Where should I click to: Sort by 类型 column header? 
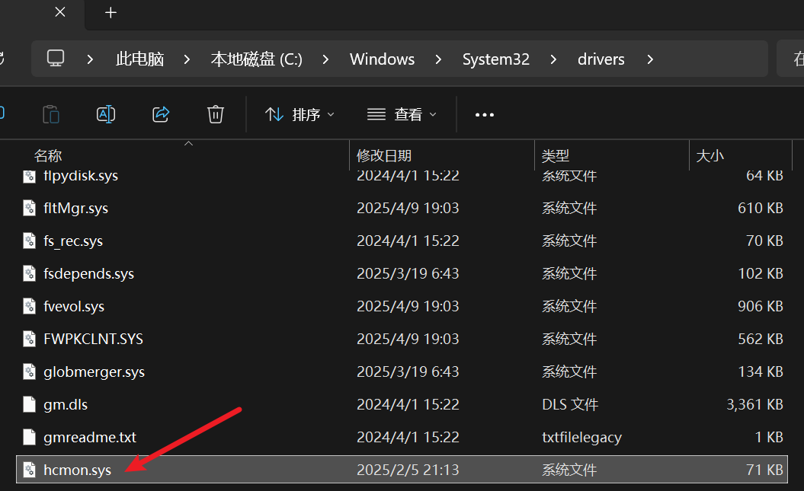(556, 155)
